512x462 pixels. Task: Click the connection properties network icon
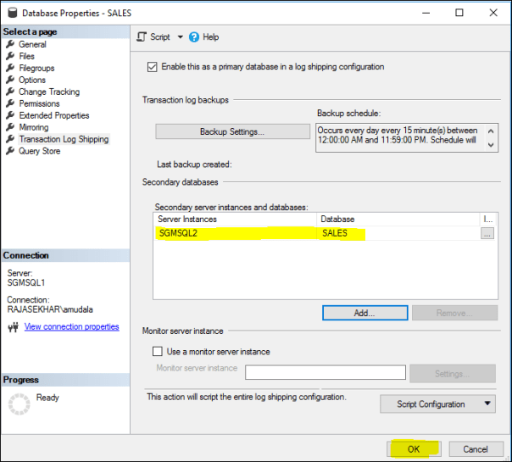tap(13, 327)
